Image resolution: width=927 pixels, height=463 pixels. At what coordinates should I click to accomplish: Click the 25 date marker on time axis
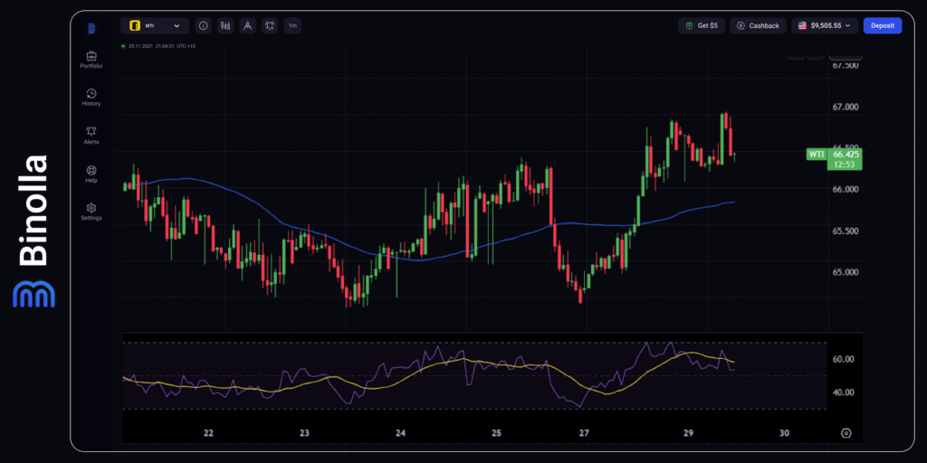pos(496,433)
